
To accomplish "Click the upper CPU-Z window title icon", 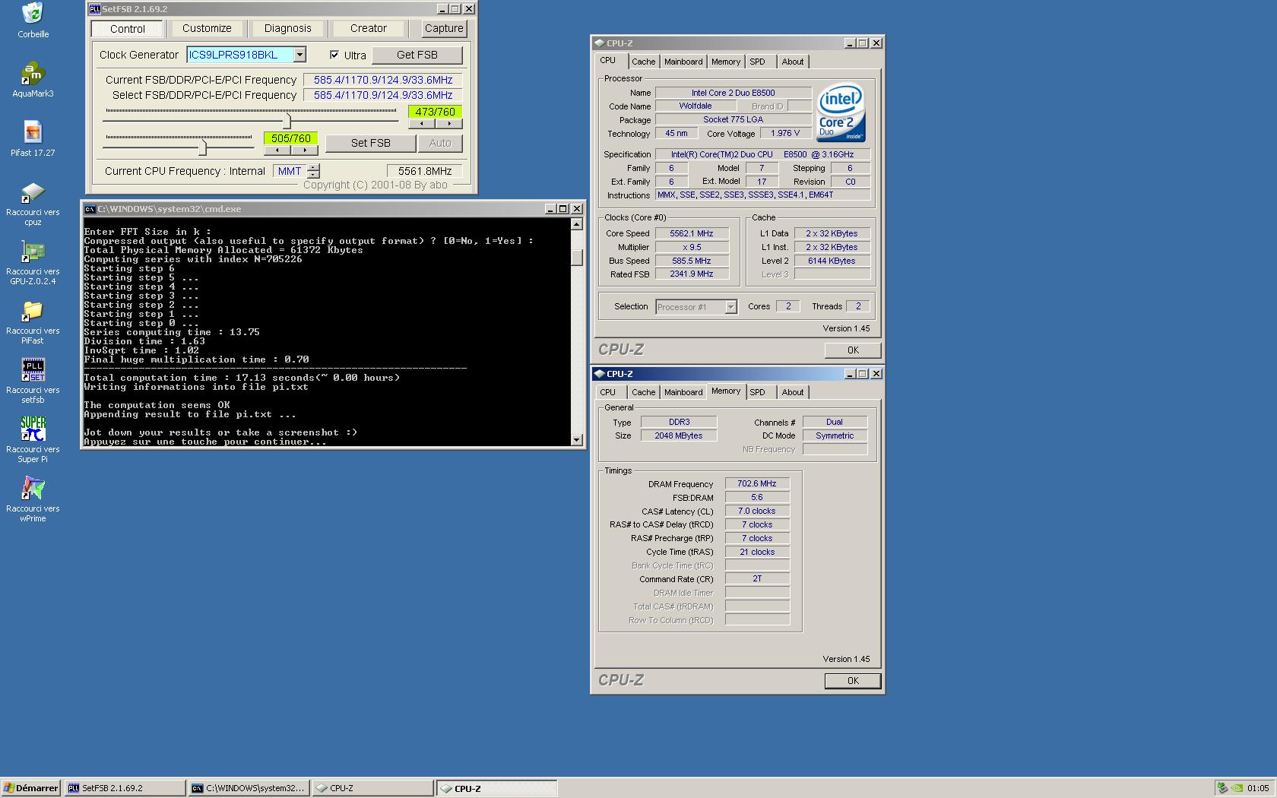I will tap(600, 43).
